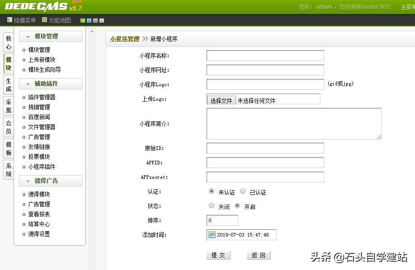Open calendar icon in 添加时间 field
The image size is (415, 270).
click(x=212, y=235)
